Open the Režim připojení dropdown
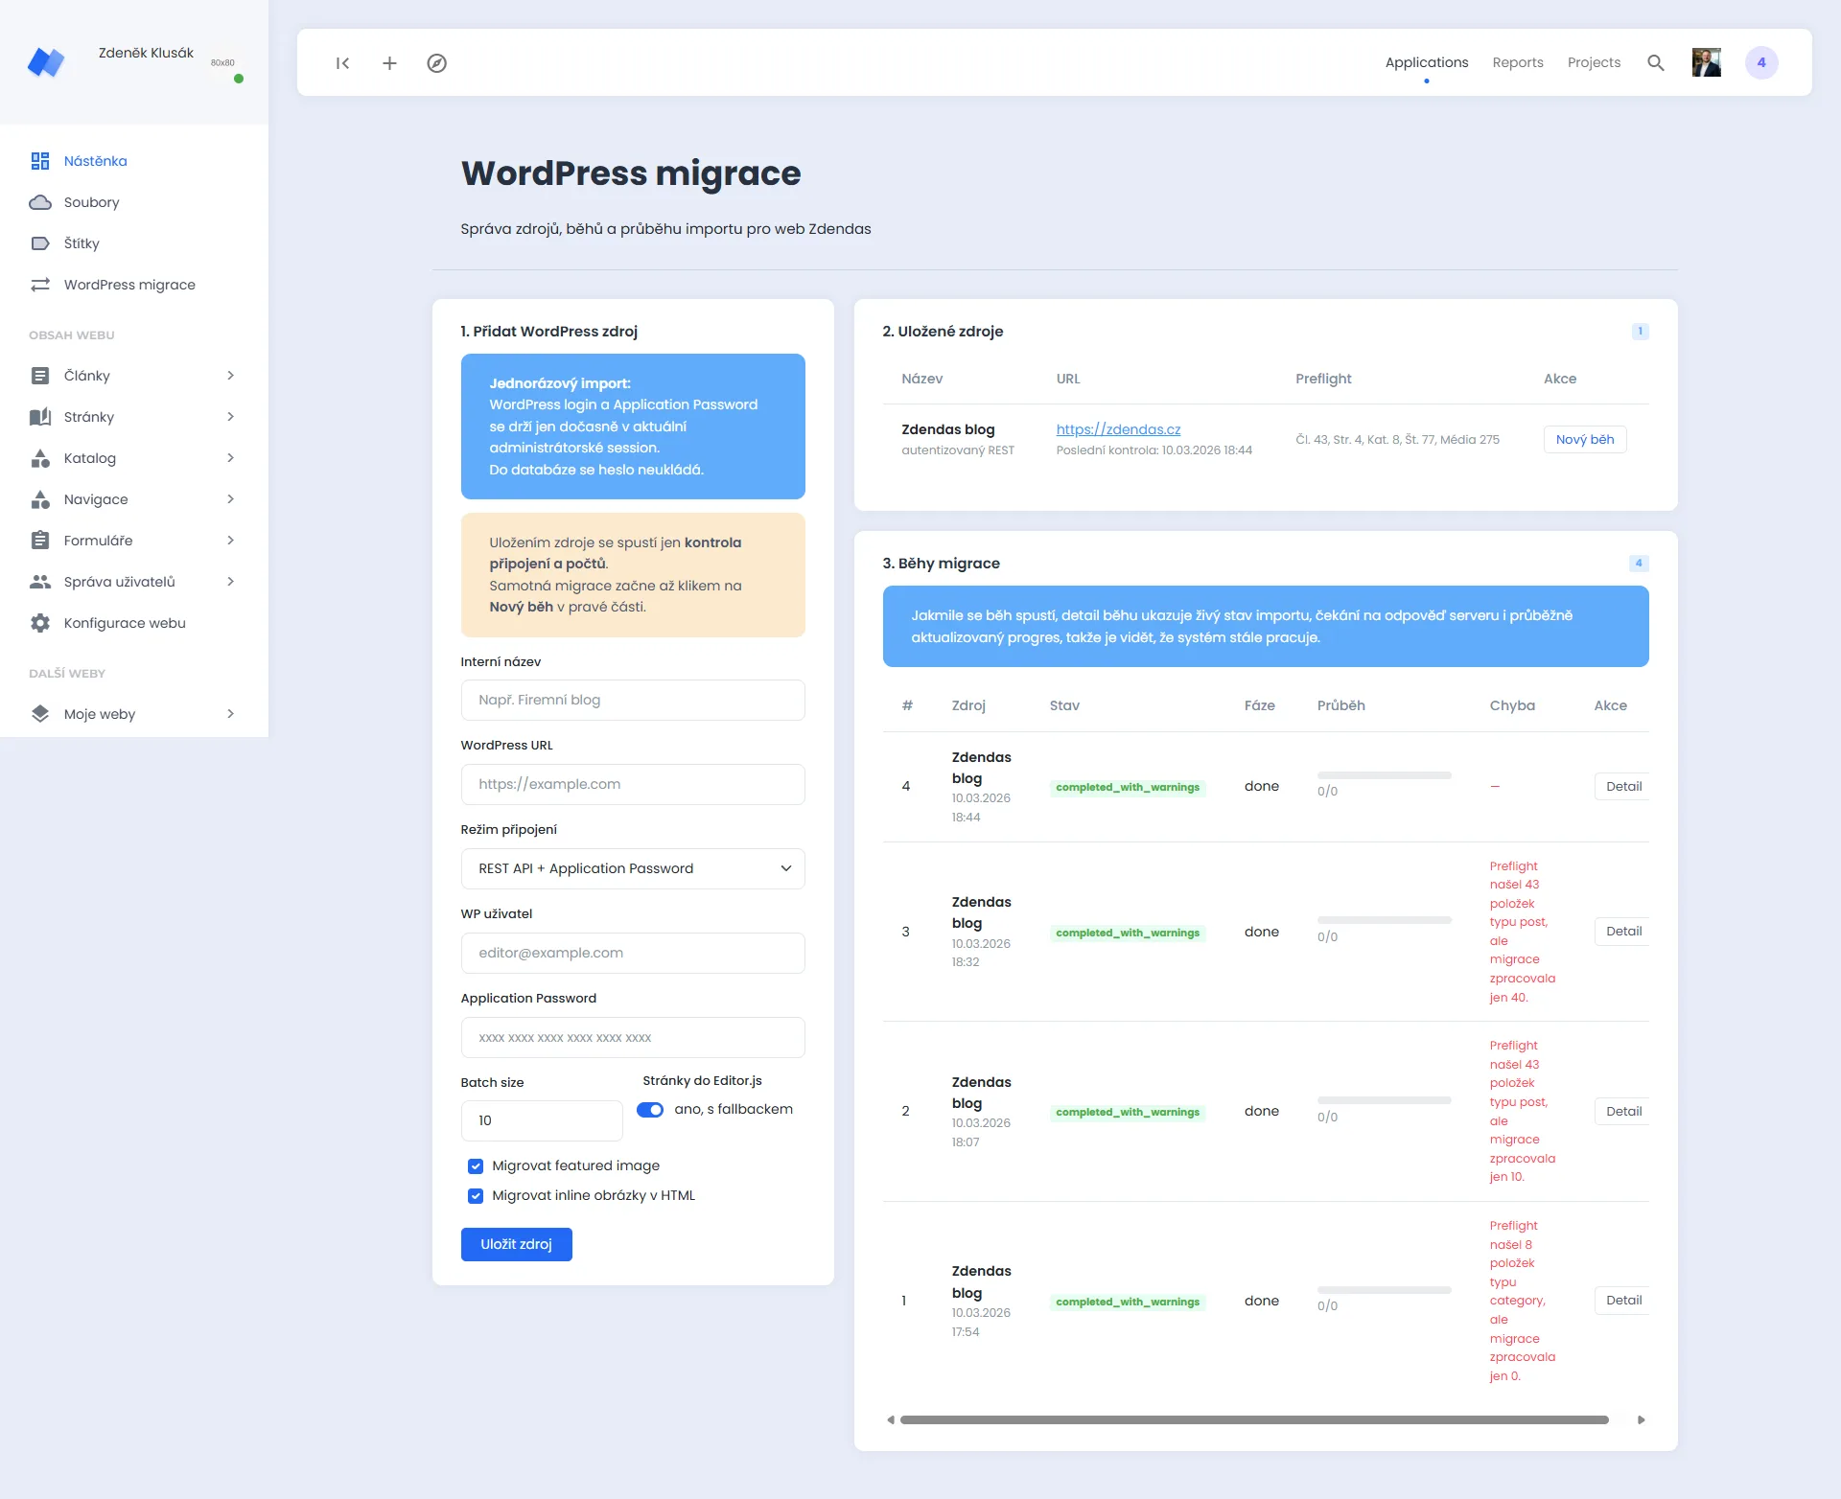The image size is (1841, 1499). coord(633,868)
